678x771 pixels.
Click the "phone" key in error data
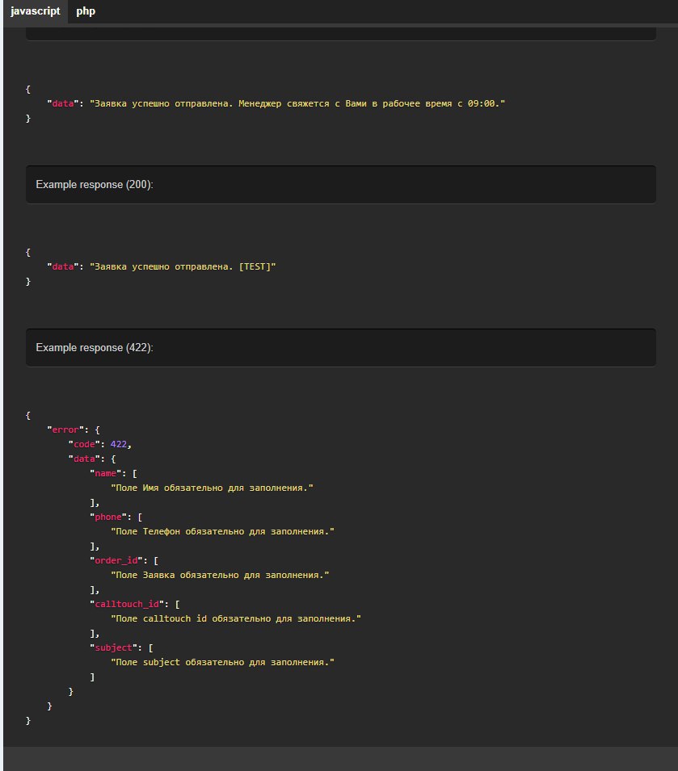click(x=108, y=517)
